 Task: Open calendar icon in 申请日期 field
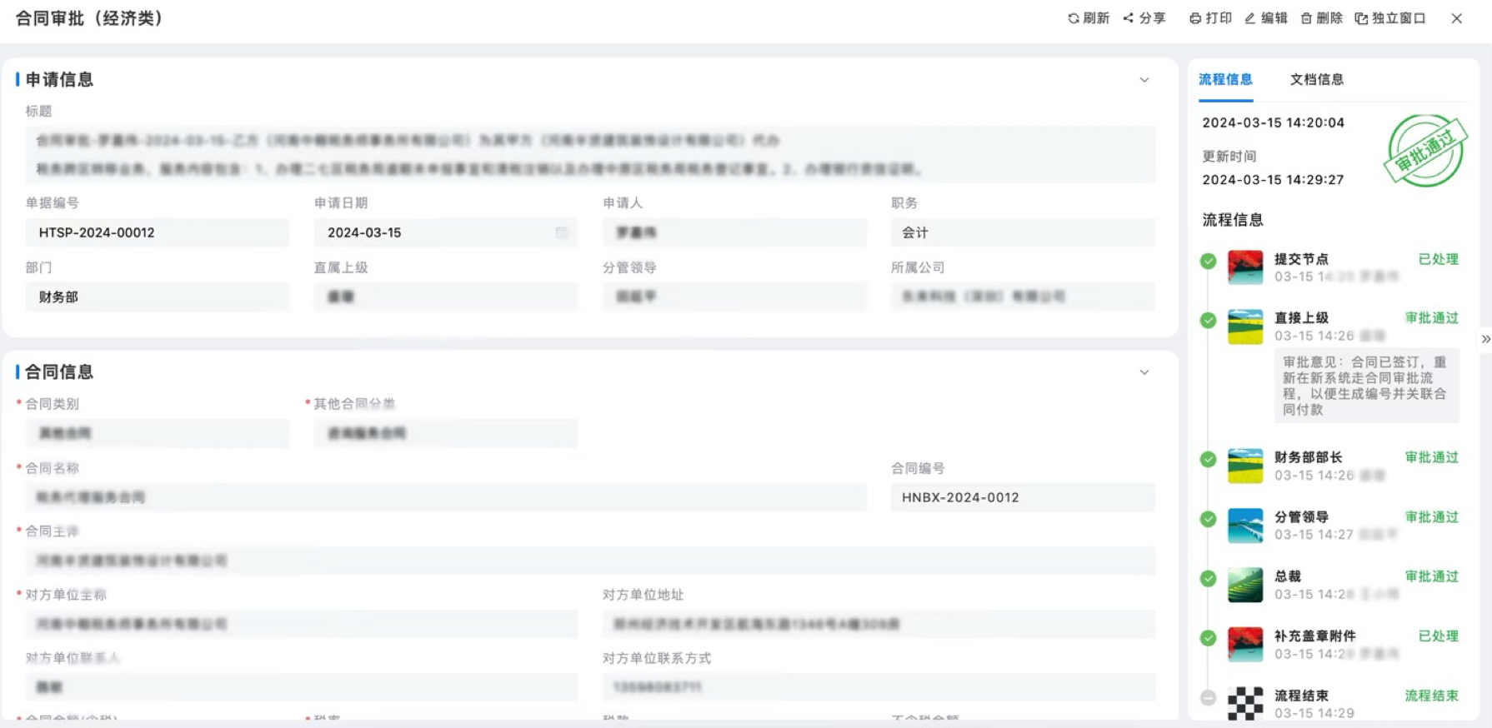click(x=562, y=233)
